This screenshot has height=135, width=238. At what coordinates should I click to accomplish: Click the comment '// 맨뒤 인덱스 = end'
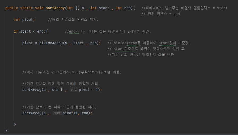pyautogui.click(x=161, y=14)
